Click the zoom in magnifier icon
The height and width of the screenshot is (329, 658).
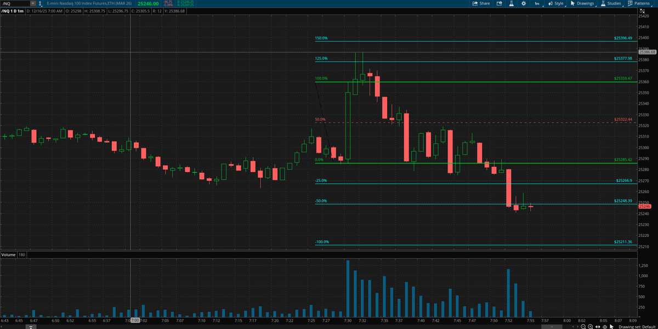pyautogui.click(x=591, y=327)
